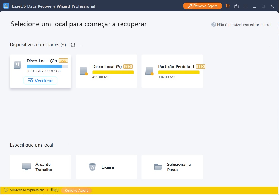Image resolution: width=279 pixels, height=195 pixels.
Task: Select the Partição Perdida-1 drive card
Action: tap(172, 71)
